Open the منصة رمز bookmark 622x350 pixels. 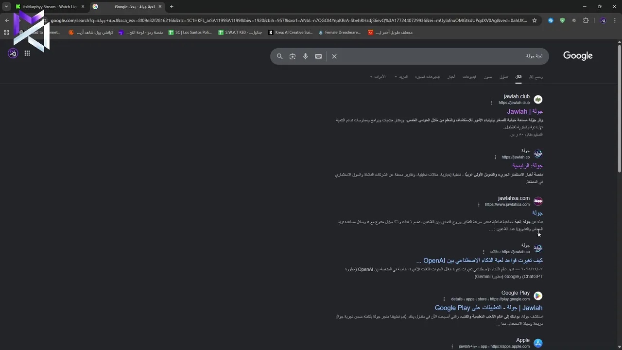coord(141,33)
